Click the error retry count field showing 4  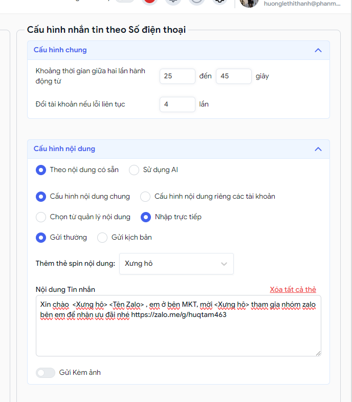click(178, 104)
